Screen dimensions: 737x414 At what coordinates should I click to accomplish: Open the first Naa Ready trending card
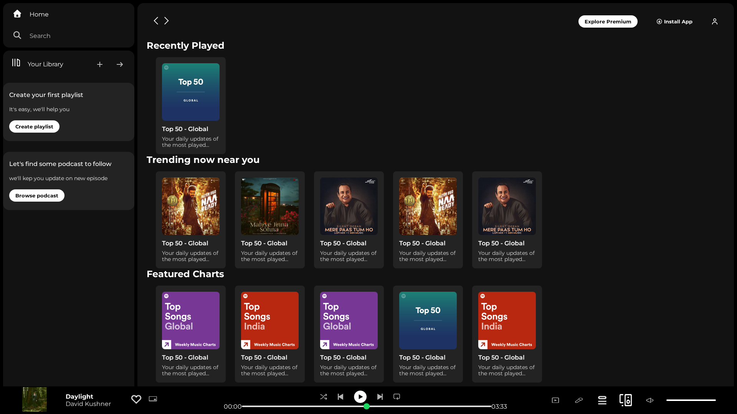click(191, 220)
